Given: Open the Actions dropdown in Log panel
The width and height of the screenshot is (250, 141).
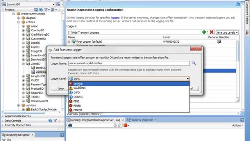Looking at the screenshot, I should click(237, 125).
